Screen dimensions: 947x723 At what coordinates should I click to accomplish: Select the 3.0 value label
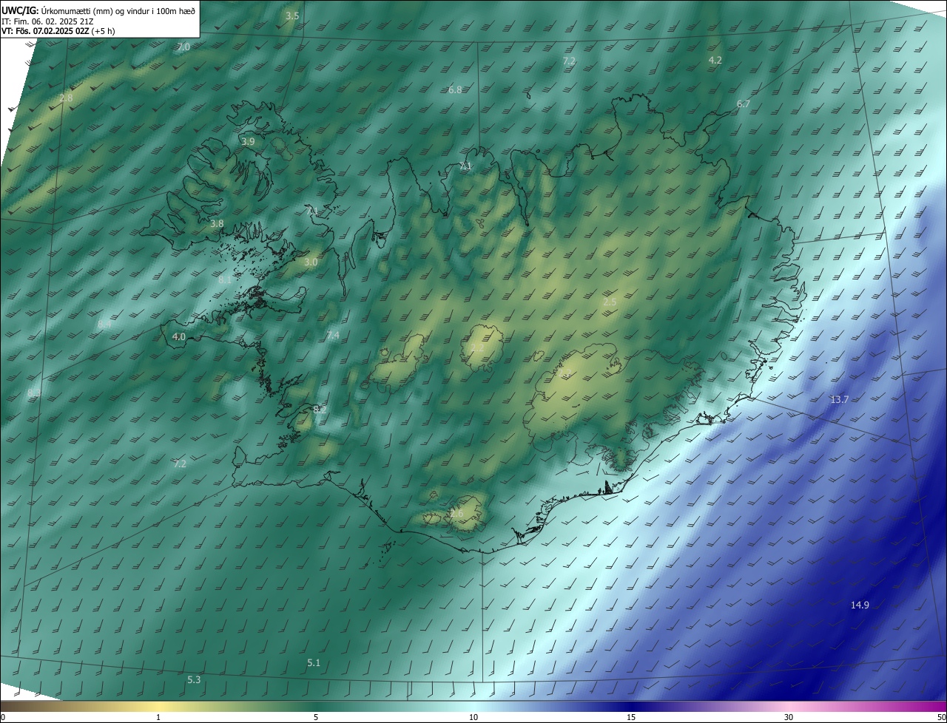click(x=311, y=262)
